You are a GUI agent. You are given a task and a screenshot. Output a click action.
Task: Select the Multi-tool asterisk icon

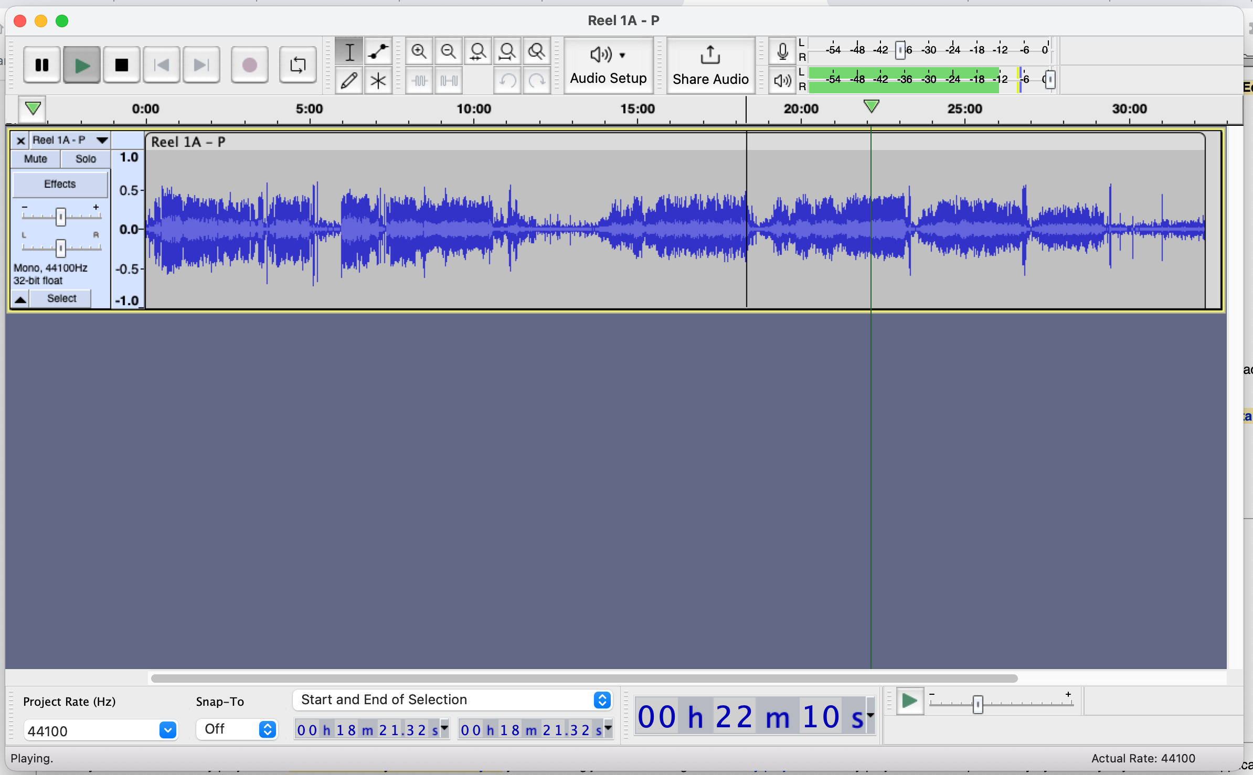point(378,80)
